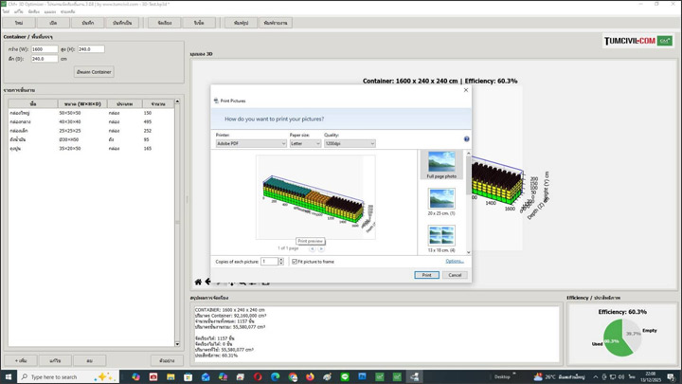Expand the Paper size dropdown
The height and width of the screenshot is (384, 682).
(304, 144)
